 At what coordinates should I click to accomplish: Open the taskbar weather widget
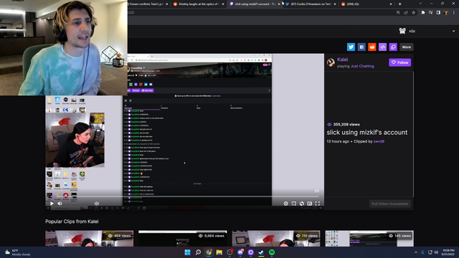click(17, 252)
